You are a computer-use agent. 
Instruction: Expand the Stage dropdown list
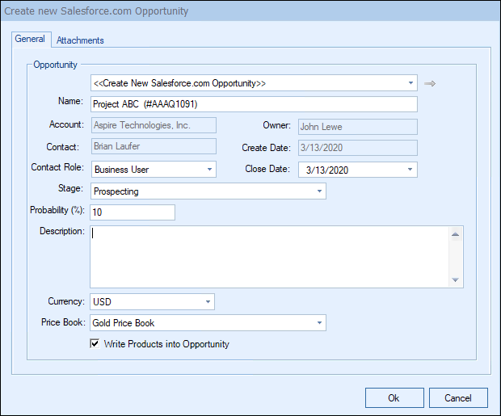pos(319,191)
